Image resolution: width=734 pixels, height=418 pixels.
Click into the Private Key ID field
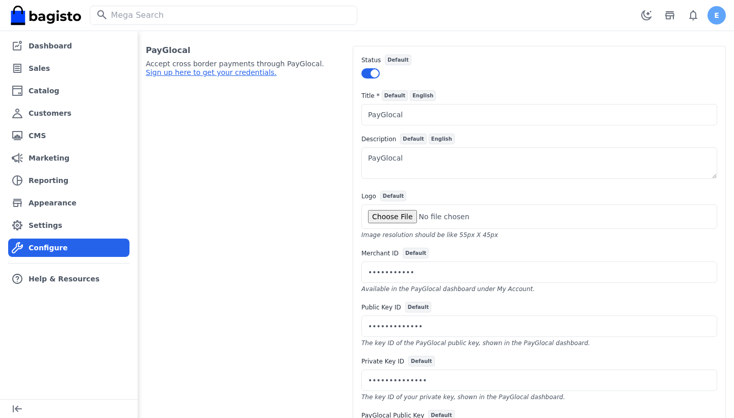(539, 380)
